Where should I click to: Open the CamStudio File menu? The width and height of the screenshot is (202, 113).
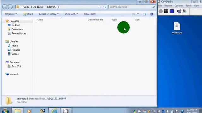pos(160,6)
